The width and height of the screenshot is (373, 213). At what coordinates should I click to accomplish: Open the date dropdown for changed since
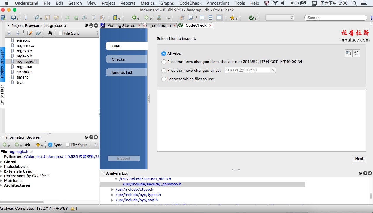273,70
